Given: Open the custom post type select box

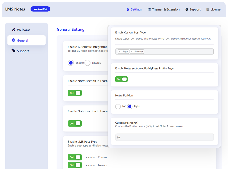Looking at the screenshot, I should point(164,52).
